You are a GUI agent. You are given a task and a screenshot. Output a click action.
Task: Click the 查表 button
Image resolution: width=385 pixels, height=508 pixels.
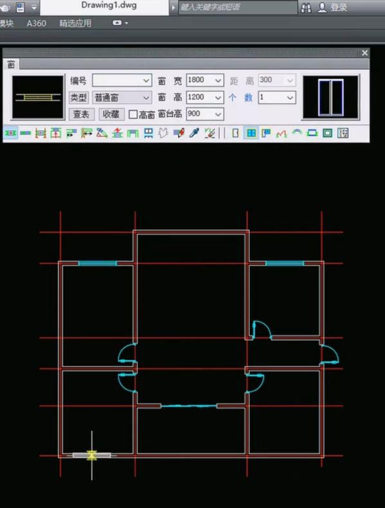pyautogui.click(x=82, y=114)
